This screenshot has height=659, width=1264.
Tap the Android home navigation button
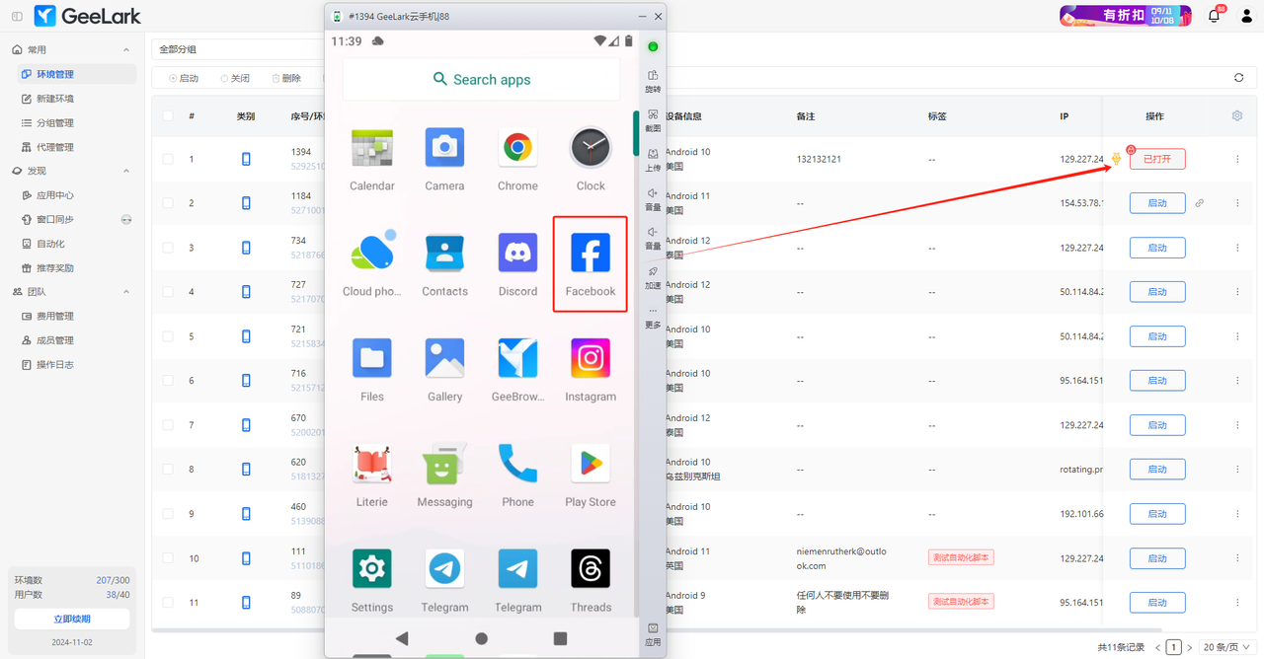point(481,638)
